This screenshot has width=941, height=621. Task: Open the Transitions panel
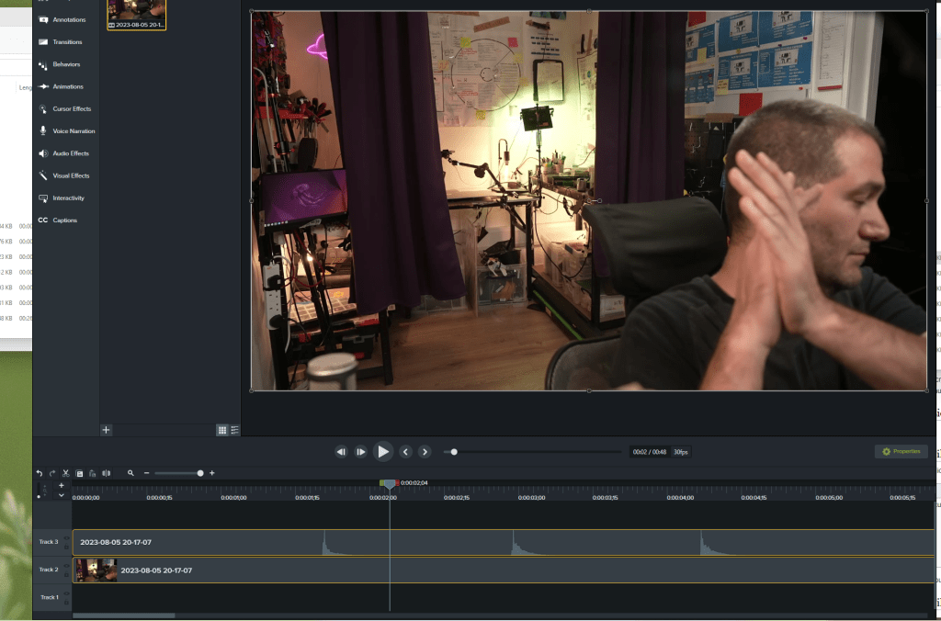tap(61, 42)
